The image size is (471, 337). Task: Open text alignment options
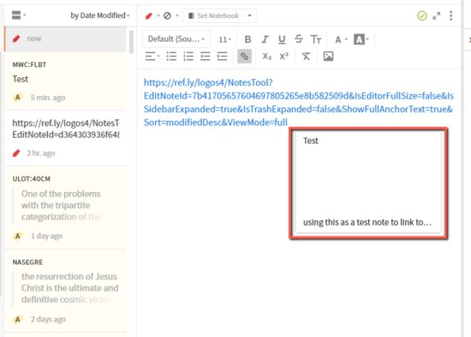pos(152,57)
